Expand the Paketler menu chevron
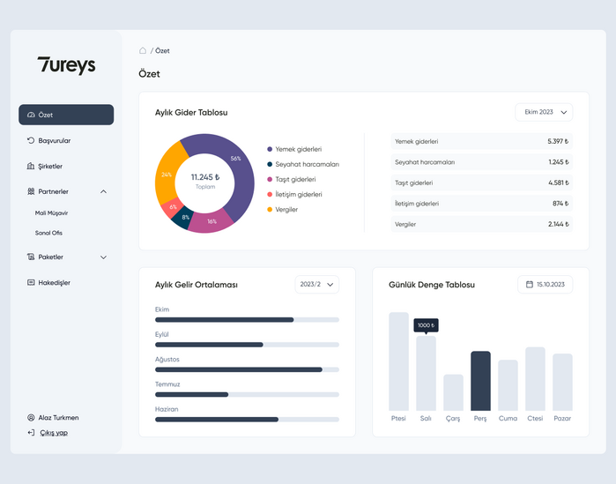The height and width of the screenshot is (484, 616). pyautogui.click(x=103, y=257)
